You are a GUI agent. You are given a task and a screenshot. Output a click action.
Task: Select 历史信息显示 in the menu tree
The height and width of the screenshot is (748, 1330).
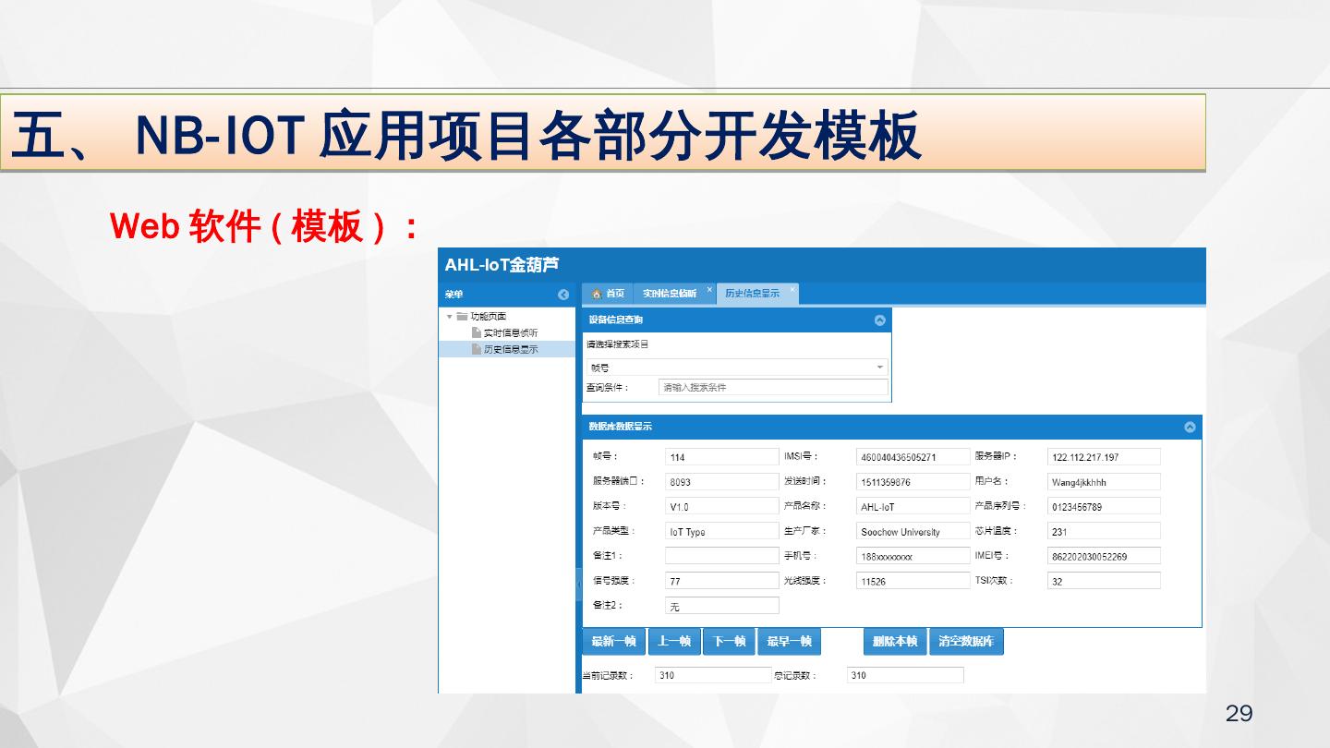tap(511, 349)
